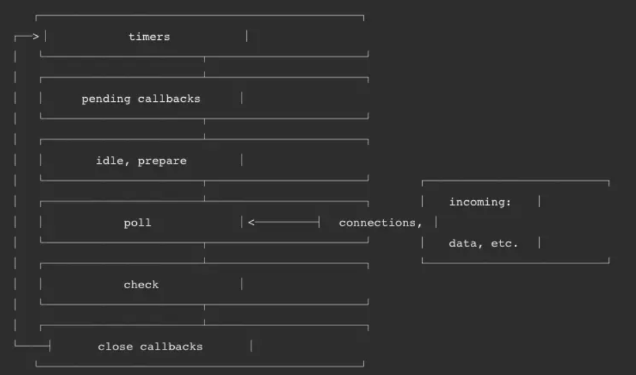This screenshot has width=636, height=375.
Task: Click the poll phase label
Action: 137,222
